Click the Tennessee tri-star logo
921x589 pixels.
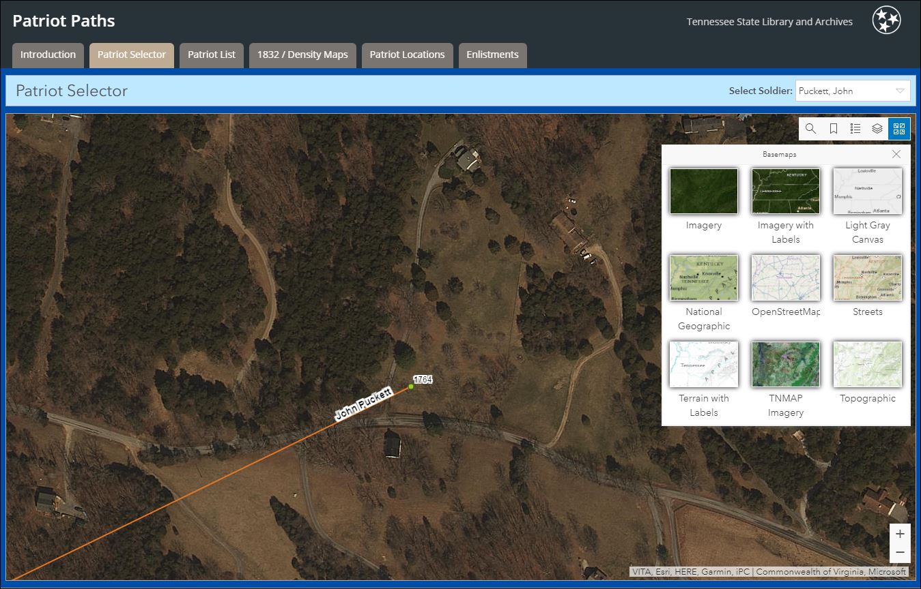pyautogui.click(x=886, y=20)
